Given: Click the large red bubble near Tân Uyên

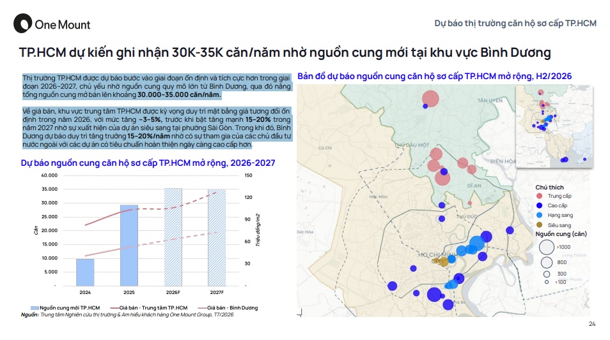Looking at the screenshot, I should coord(431,99).
